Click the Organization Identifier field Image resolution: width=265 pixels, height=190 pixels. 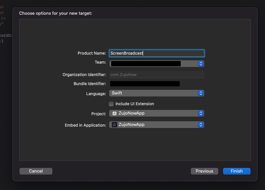coord(157,75)
